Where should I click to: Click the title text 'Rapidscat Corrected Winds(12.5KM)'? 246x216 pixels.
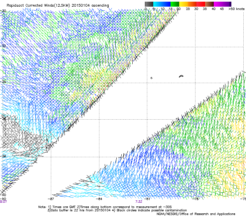click(38, 6)
